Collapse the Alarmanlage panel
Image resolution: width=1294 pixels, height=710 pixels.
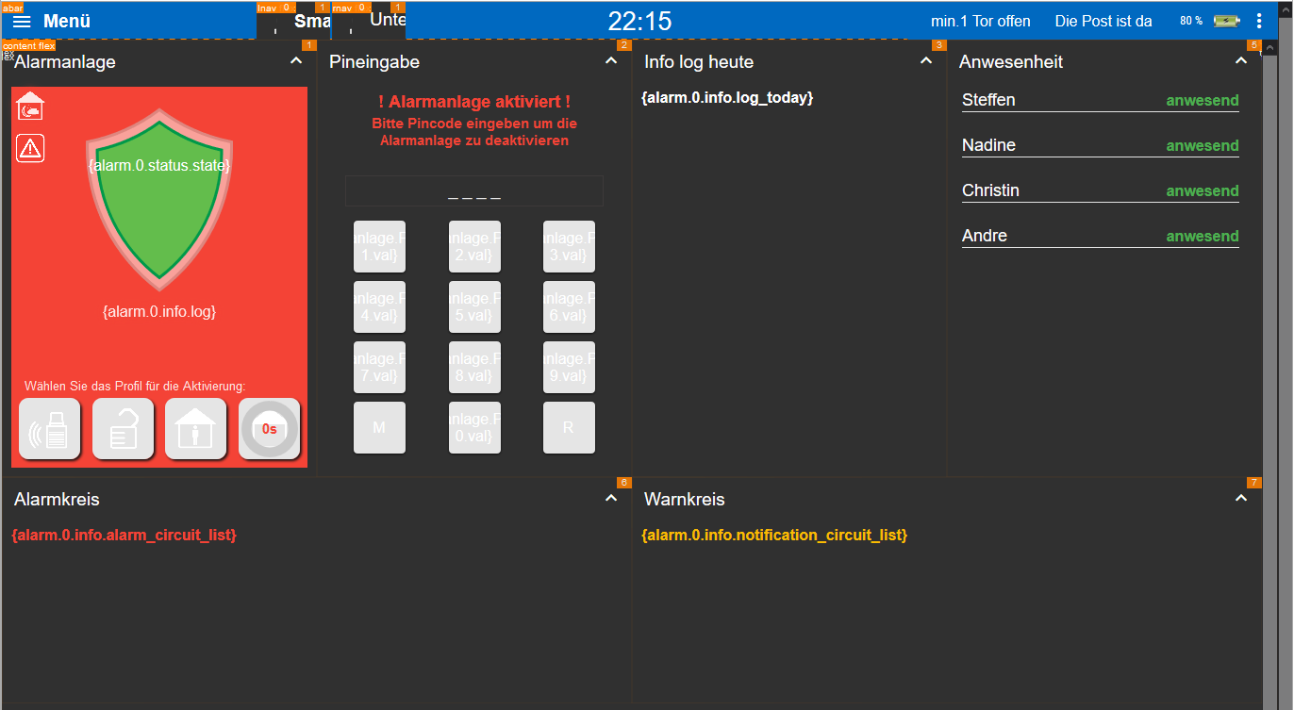296,61
